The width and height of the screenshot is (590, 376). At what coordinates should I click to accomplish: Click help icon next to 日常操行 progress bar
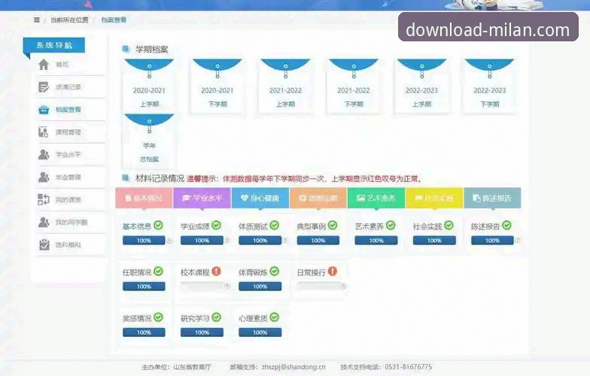pos(343,286)
